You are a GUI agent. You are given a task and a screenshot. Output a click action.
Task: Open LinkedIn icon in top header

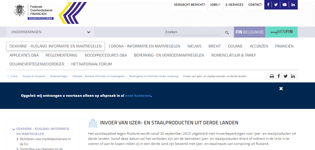pyautogui.click(x=293, y=5)
